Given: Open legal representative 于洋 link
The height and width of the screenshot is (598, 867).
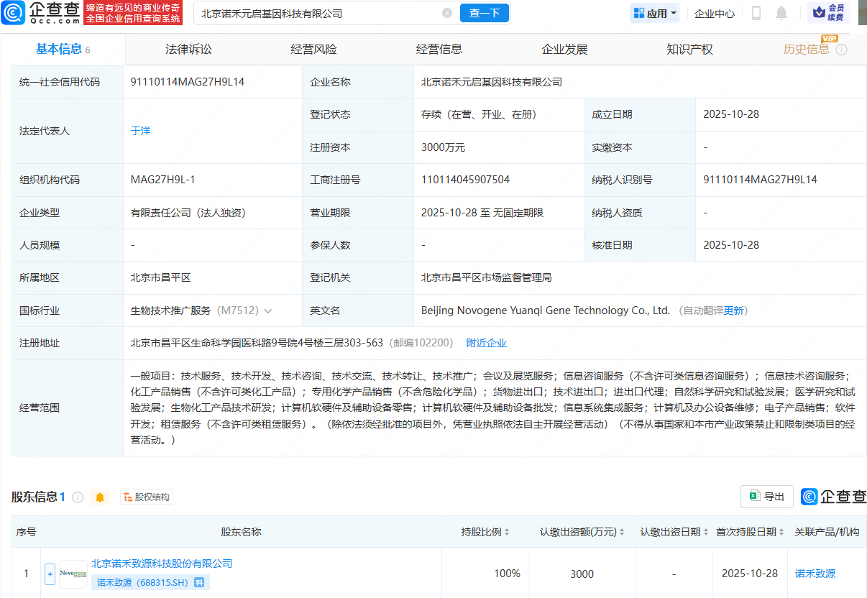Looking at the screenshot, I should tap(140, 131).
